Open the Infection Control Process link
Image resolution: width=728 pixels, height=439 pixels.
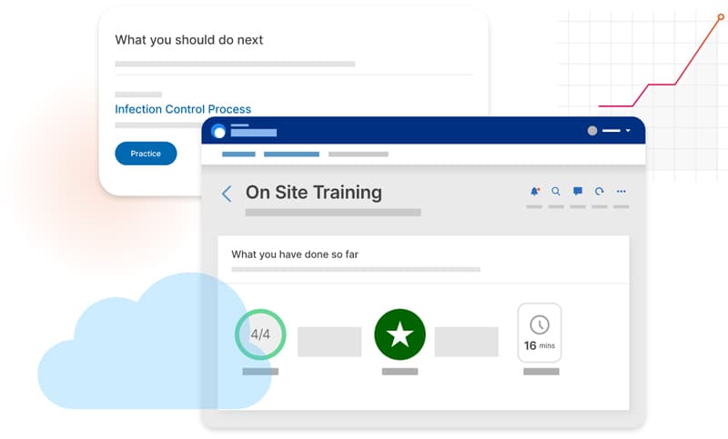click(x=183, y=109)
